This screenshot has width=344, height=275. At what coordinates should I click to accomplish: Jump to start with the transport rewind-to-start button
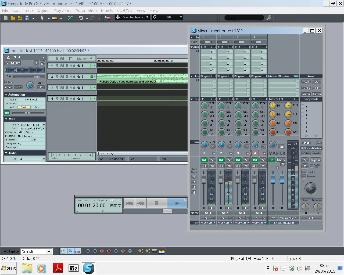(129, 203)
